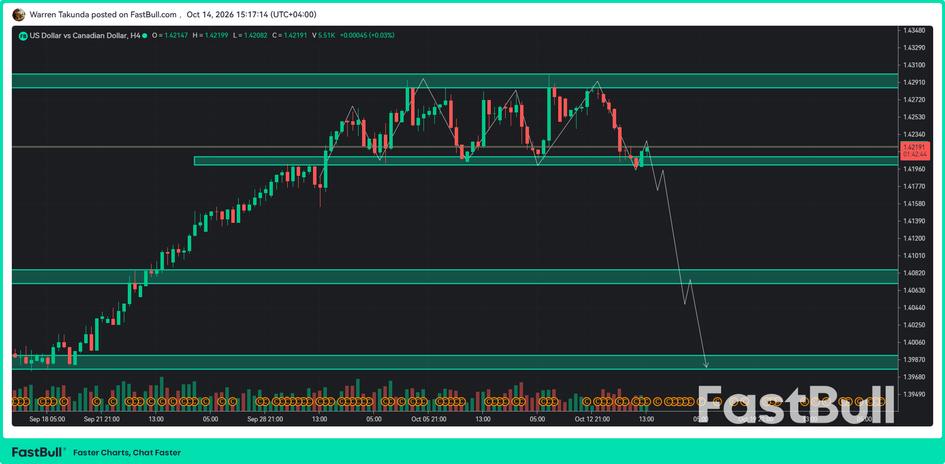Select the low value L = 1.42082
The image size is (945, 464).
[x=250, y=36]
